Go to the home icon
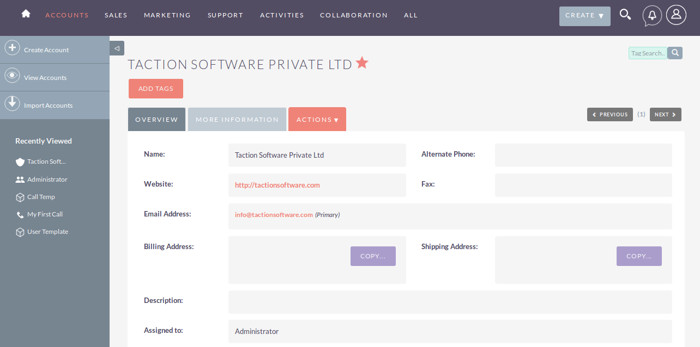The height and width of the screenshot is (347, 700). [26, 14]
